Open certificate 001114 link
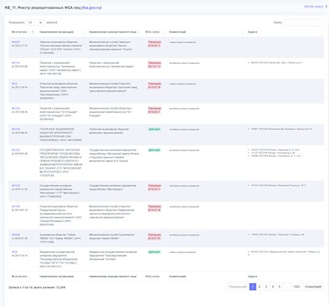 coord(16,63)
